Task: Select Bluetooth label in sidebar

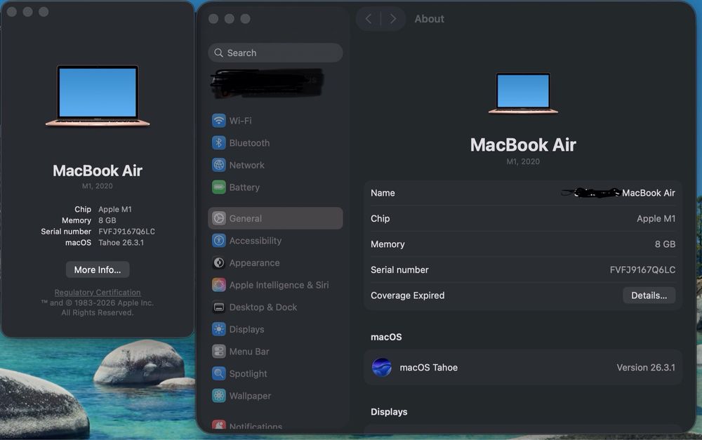Action: [x=249, y=142]
